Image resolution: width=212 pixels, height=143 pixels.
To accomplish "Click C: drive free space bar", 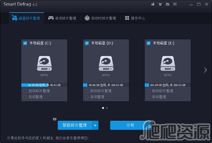I will click(x=44, y=85).
